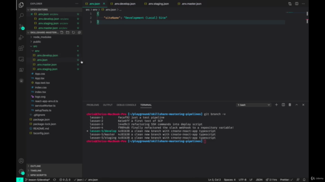Split the terminal panel

coord(283,105)
